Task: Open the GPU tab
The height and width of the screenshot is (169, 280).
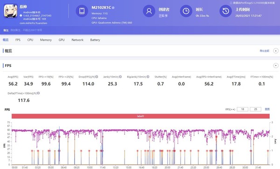Action: (62, 40)
